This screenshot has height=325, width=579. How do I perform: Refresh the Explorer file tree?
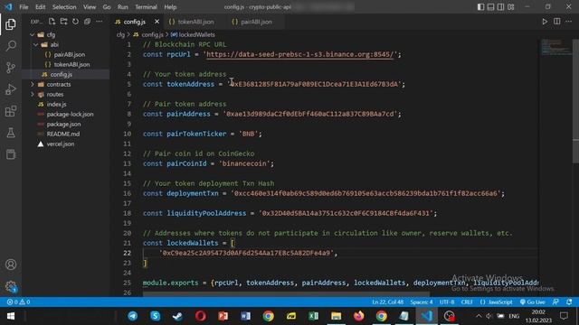tap(75, 22)
